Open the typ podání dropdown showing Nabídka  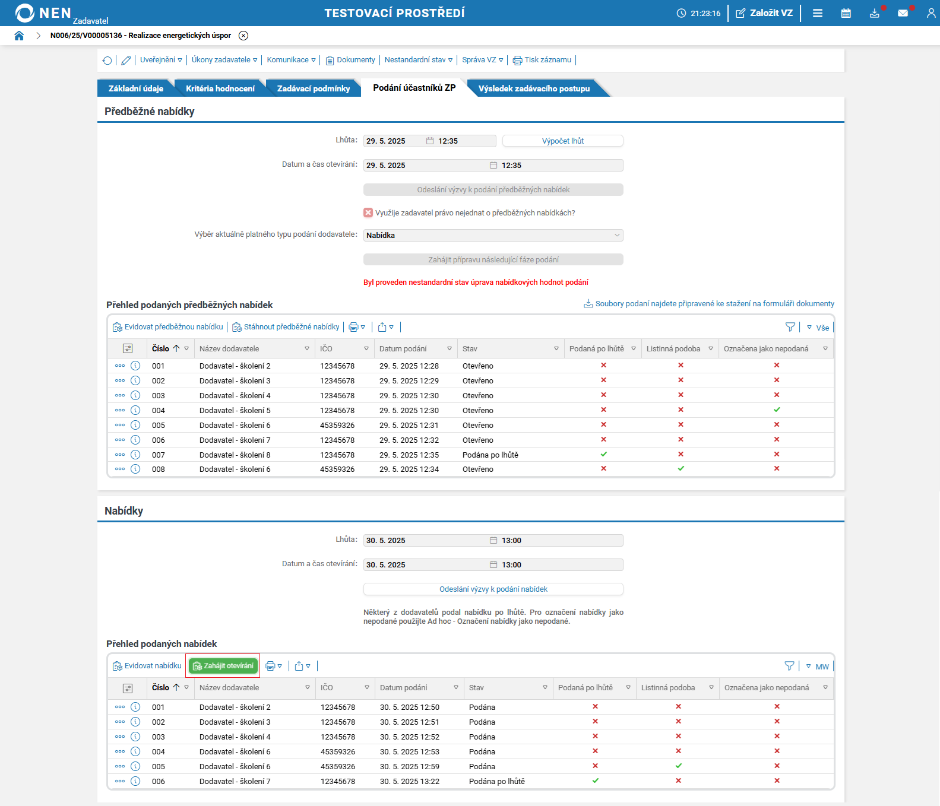pos(493,236)
